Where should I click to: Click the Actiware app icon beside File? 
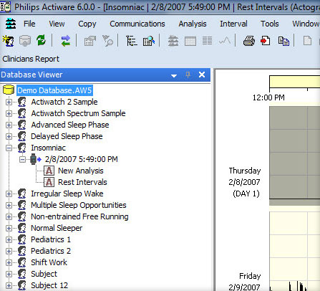(11, 24)
